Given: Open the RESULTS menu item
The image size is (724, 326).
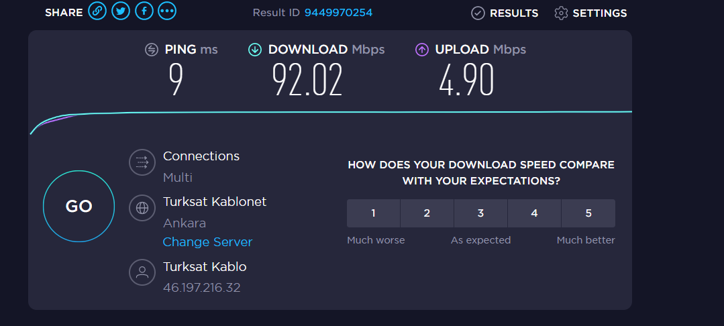Looking at the screenshot, I should pyautogui.click(x=514, y=13).
